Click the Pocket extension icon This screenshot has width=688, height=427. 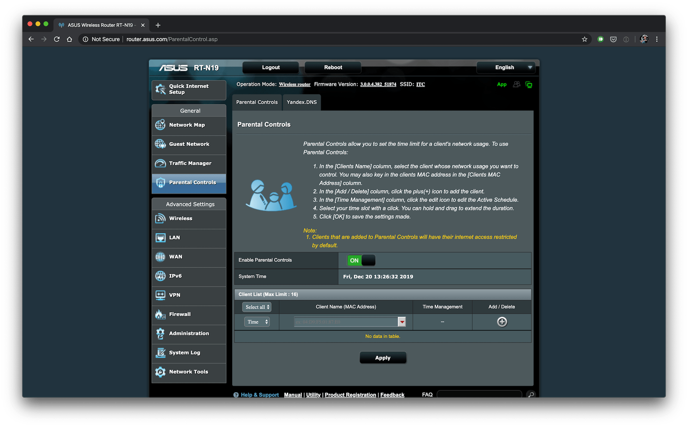coord(613,39)
